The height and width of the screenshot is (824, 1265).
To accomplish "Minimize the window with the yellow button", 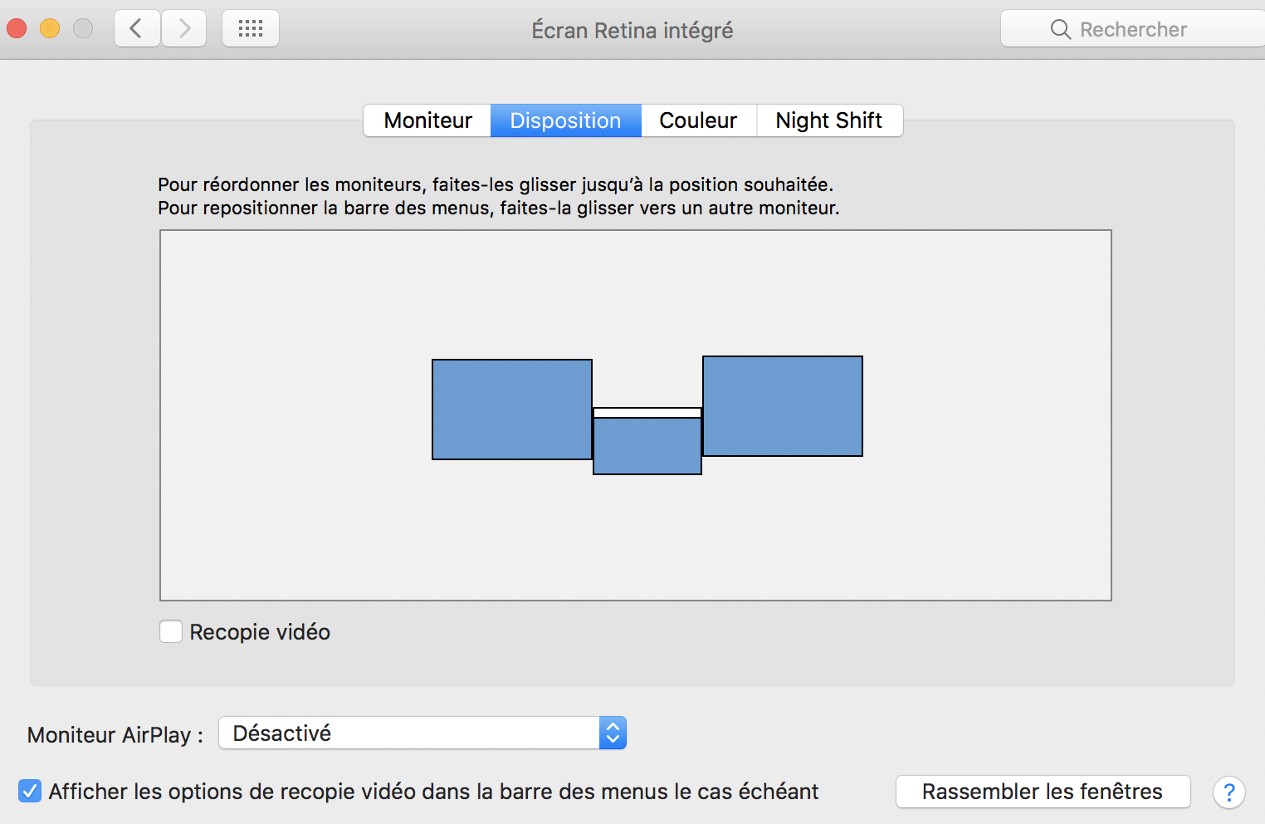I will (x=50, y=29).
